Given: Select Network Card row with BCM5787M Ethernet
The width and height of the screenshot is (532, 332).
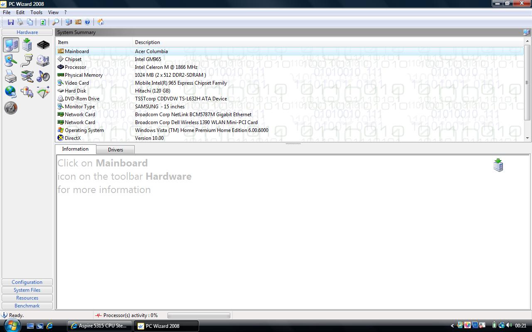Looking at the screenshot, I should coord(290,115).
